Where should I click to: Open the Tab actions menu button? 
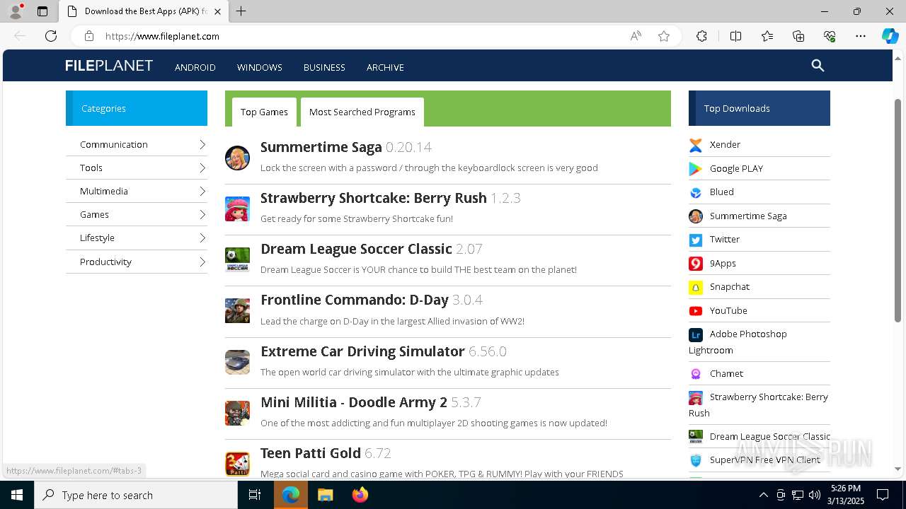click(42, 11)
